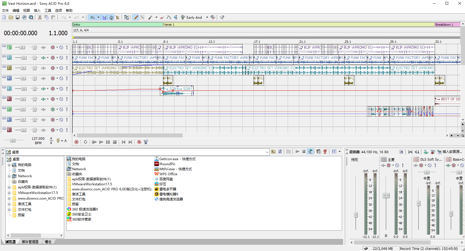Image resolution: width=465 pixels, height=251 pixels.
Task: Switch to the 媒体管理器 tab
Action: point(30,242)
